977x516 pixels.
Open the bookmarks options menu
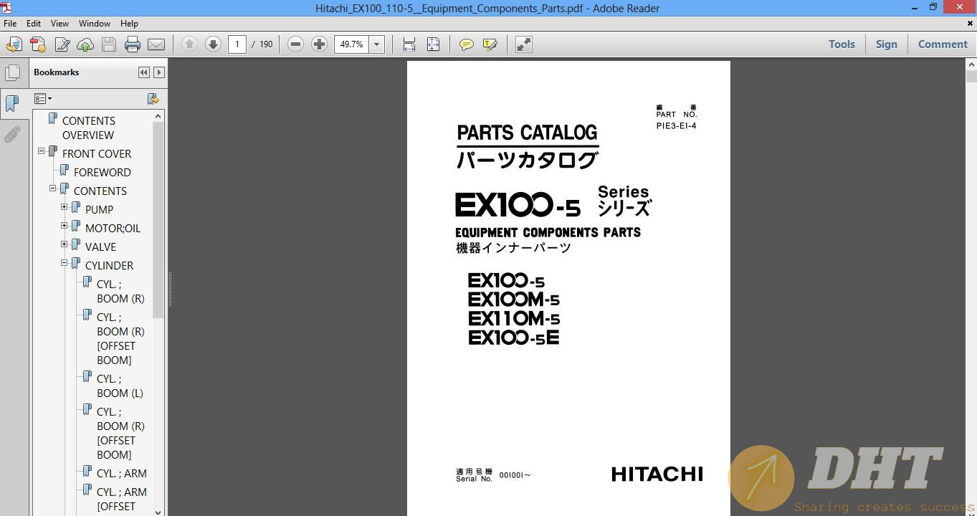click(x=43, y=99)
